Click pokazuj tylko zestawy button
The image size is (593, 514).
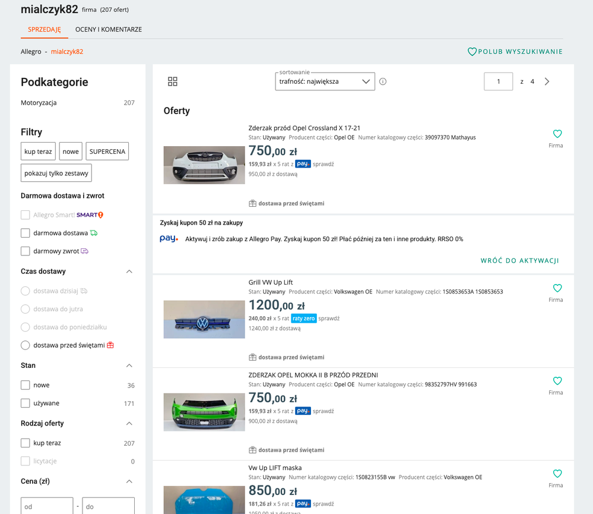pos(56,173)
